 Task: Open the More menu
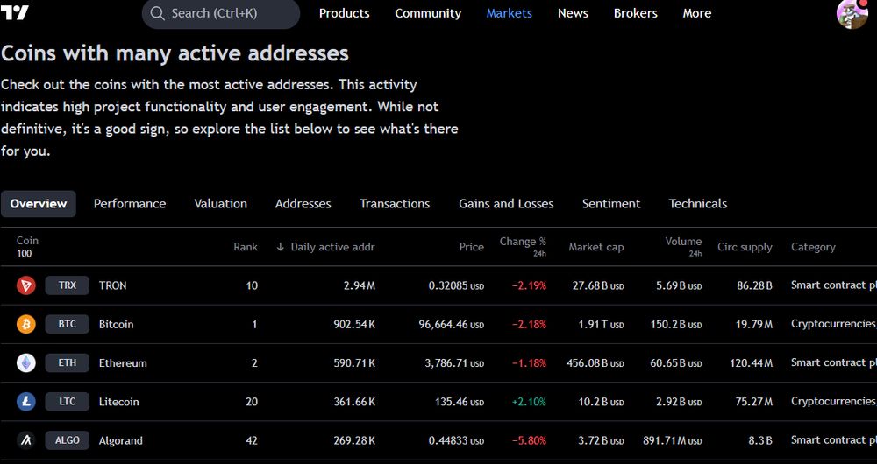[x=697, y=13]
